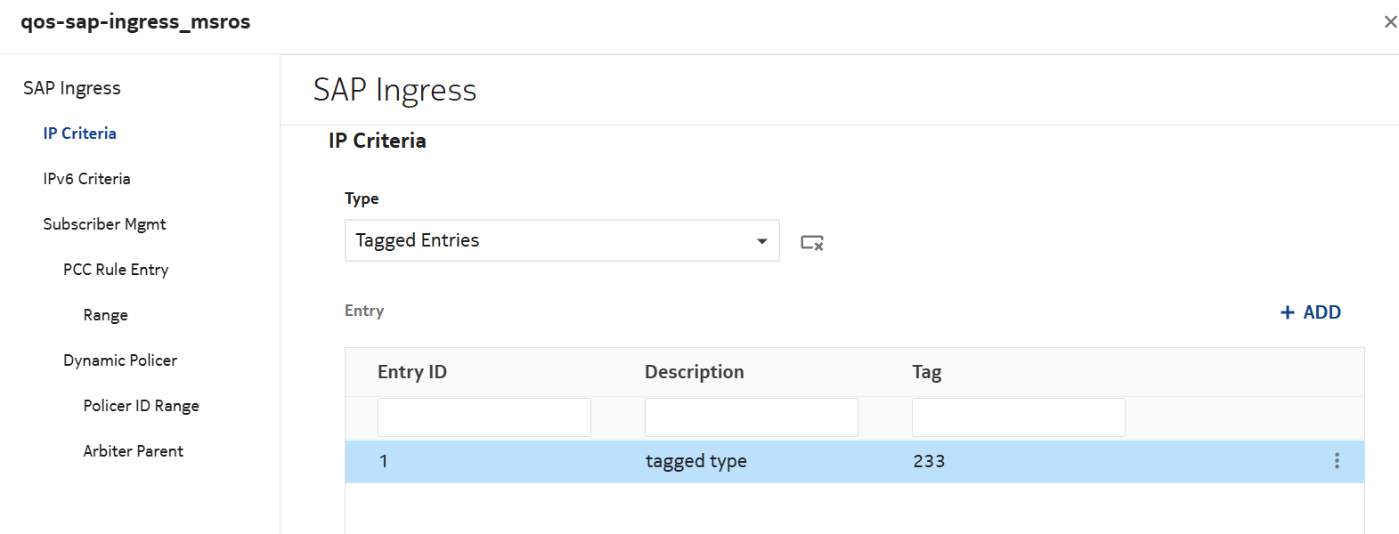1399x534 pixels.
Task: Jump to Dynamic Policer section
Action: pos(120,360)
